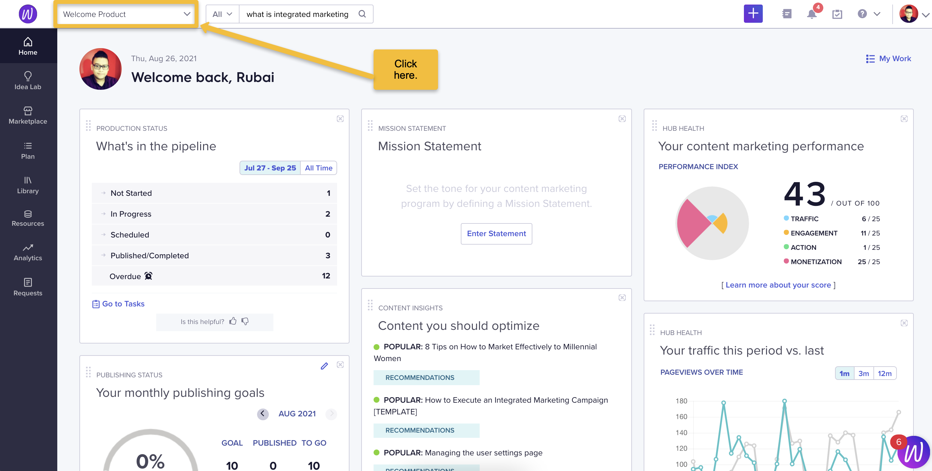Open Learn more about your score

tap(778, 285)
